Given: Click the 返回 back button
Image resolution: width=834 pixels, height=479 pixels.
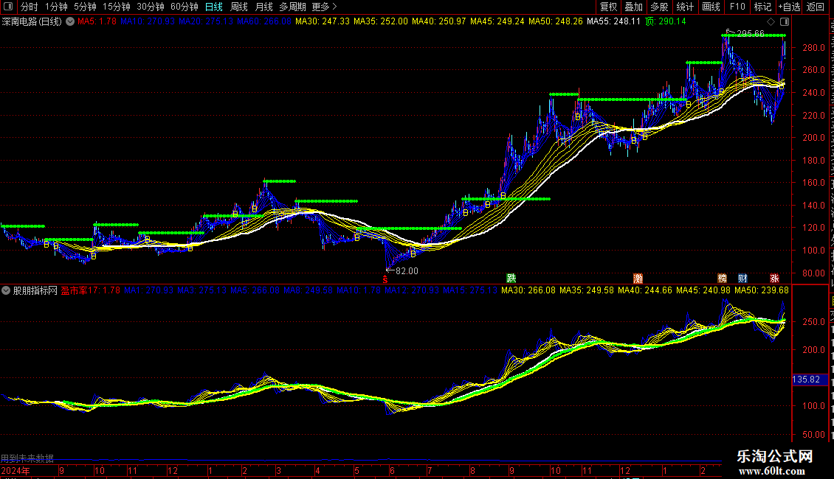Looking at the screenshot, I should (816, 7).
